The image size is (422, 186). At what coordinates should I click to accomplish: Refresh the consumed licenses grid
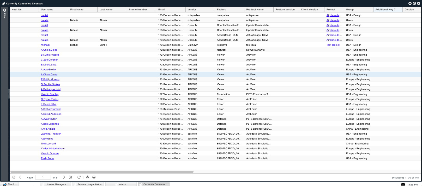pos(79,177)
